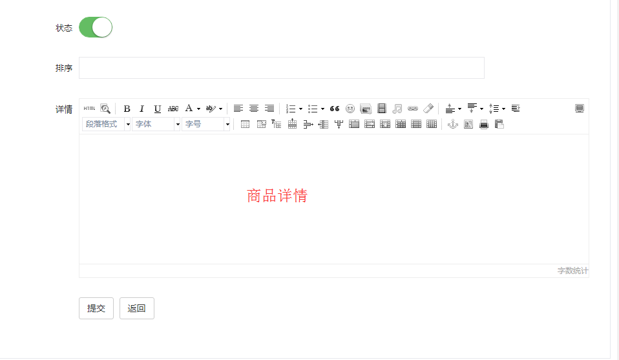
Task: Focus the 排序 input field
Action: [x=281, y=68]
